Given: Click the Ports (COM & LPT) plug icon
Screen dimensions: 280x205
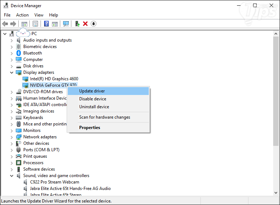Looking at the screenshot, I should [x=19, y=150].
